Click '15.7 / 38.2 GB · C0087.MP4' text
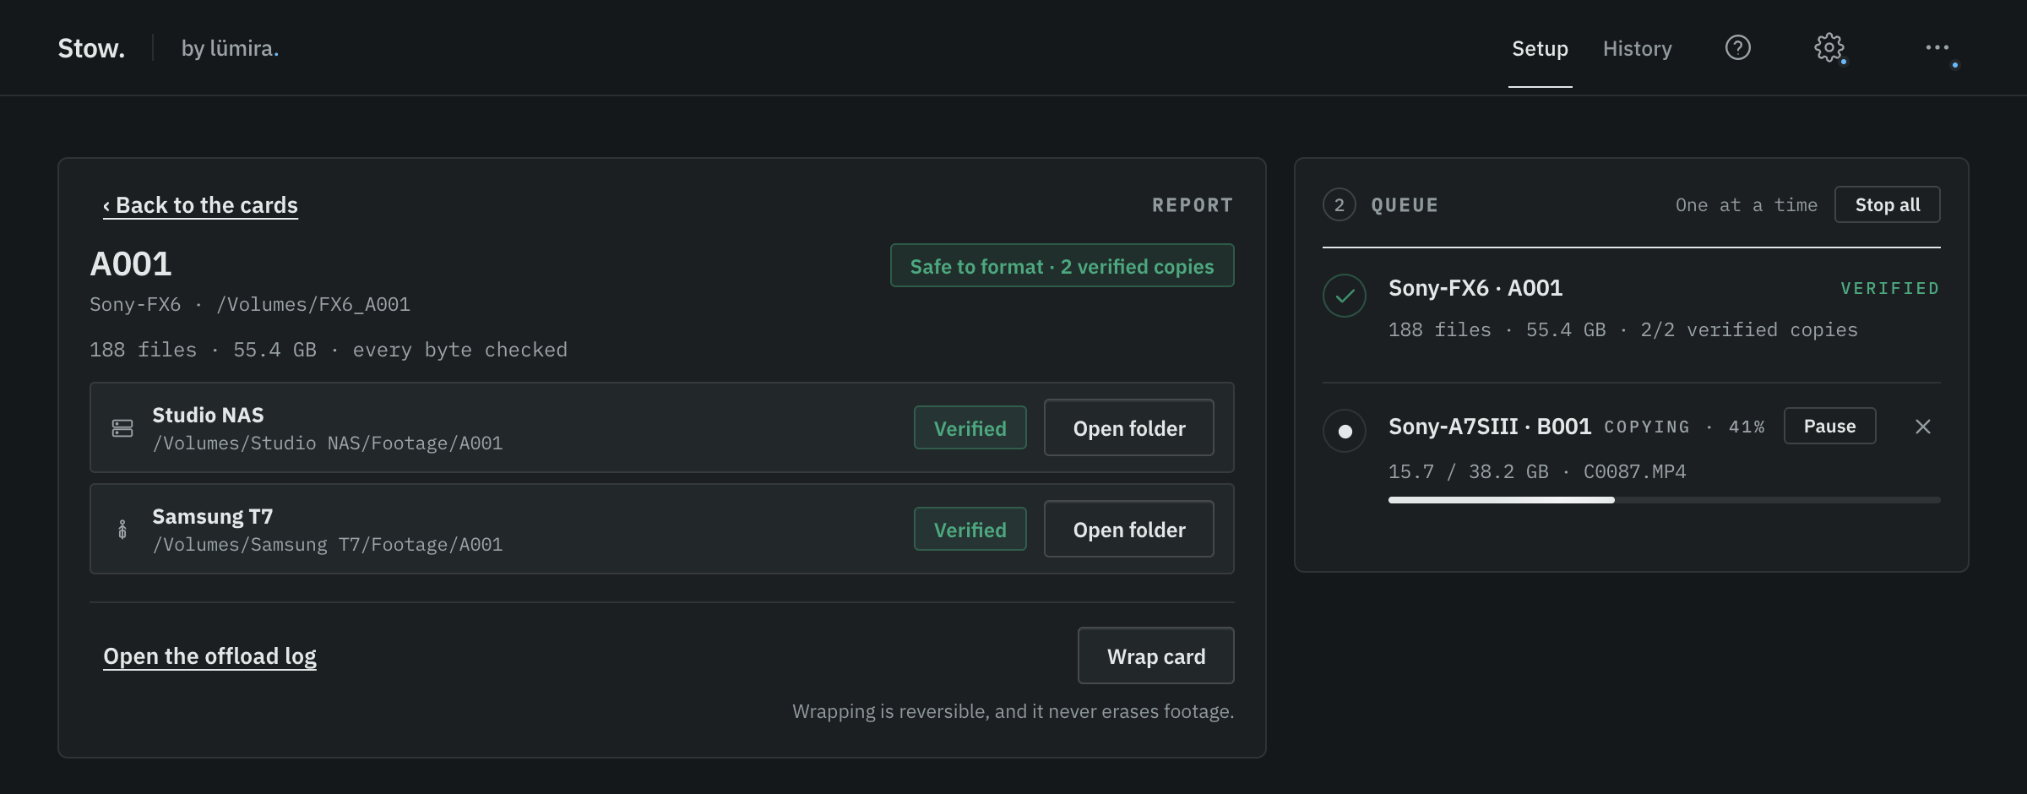This screenshot has height=794, width=2027. pyautogui.click(x=1537, y=471)
